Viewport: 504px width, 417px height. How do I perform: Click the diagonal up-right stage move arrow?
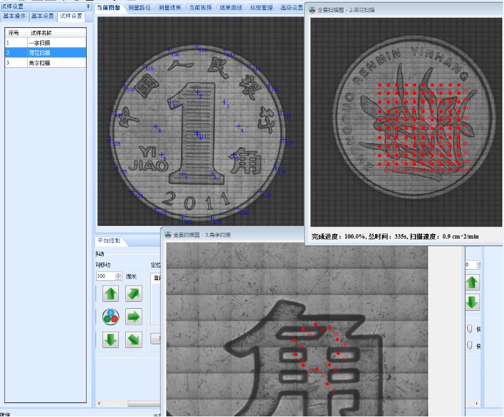click(133, 294)
